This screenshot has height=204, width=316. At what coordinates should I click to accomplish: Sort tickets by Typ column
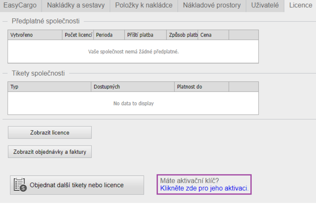[49, 87]
